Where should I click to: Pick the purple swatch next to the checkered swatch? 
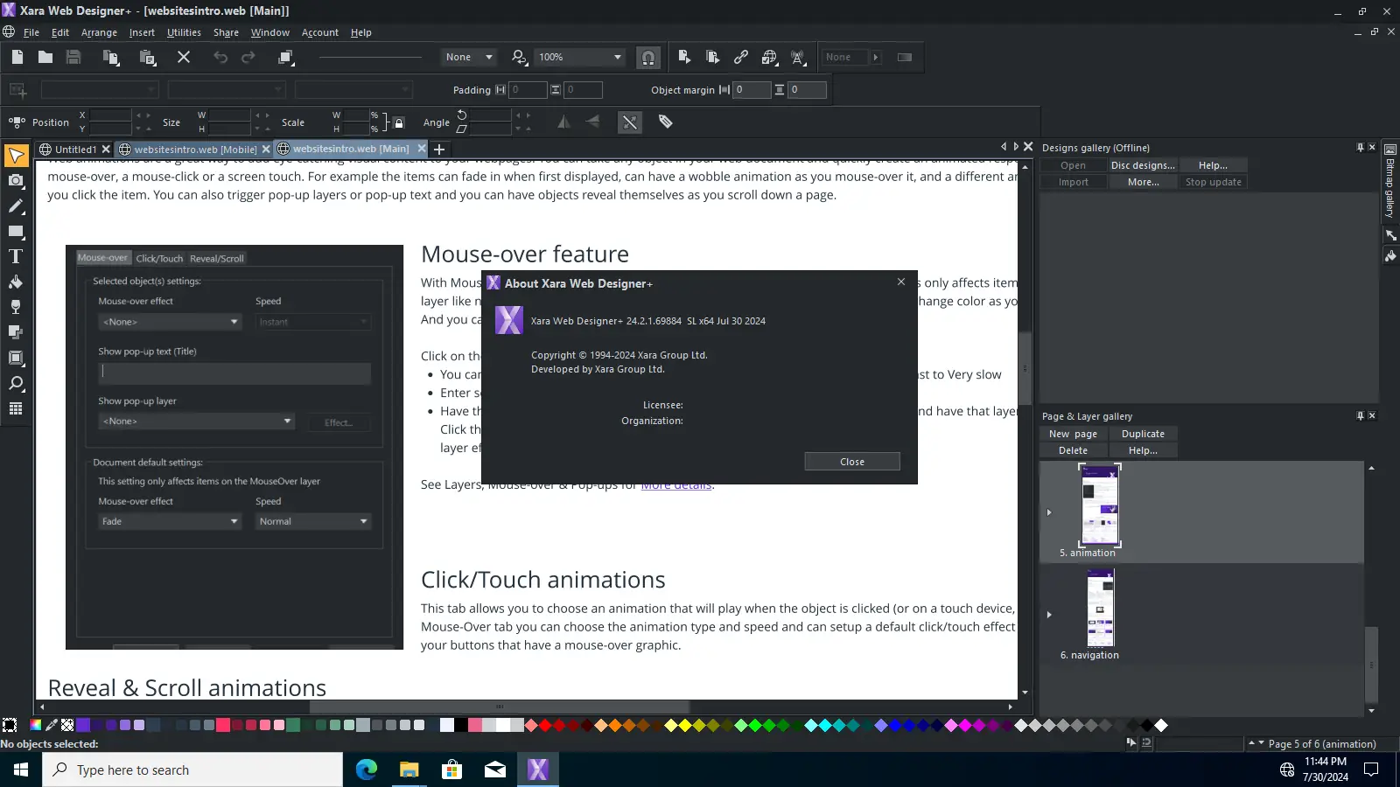tap(83, 725)
